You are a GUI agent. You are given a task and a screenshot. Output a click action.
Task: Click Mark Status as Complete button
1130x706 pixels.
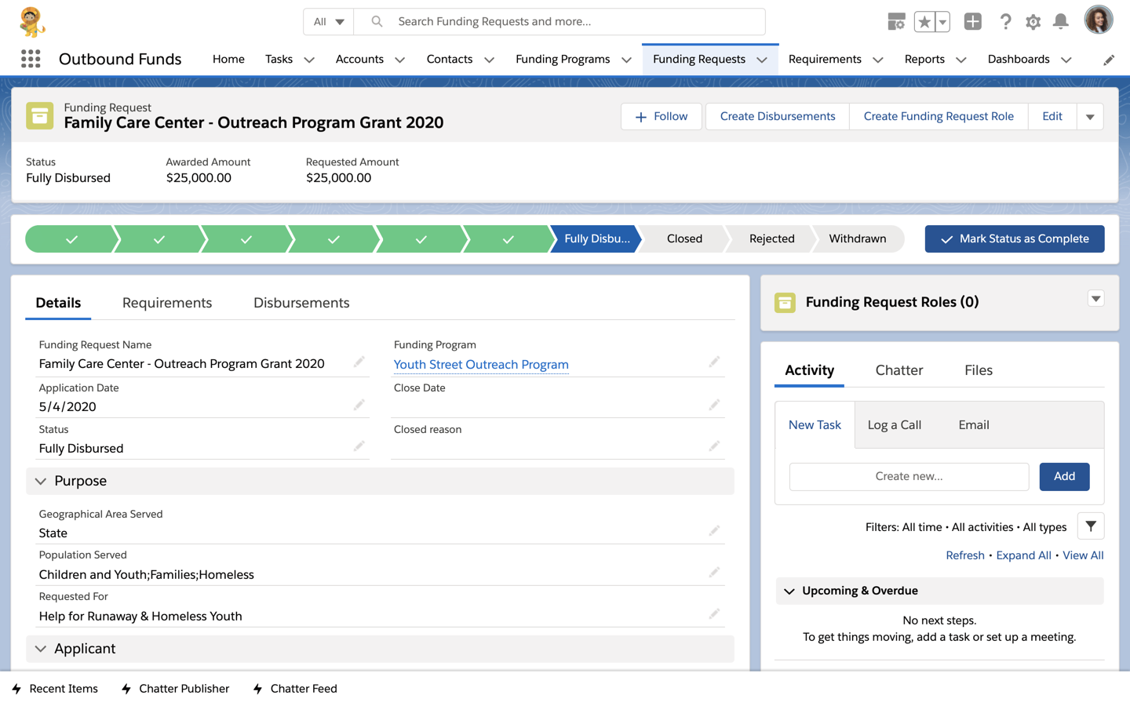click(x=1014, y=238)
